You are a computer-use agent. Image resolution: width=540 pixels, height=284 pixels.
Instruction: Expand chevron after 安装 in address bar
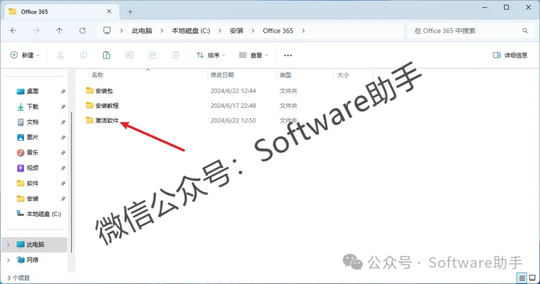(x=253, y=30)
